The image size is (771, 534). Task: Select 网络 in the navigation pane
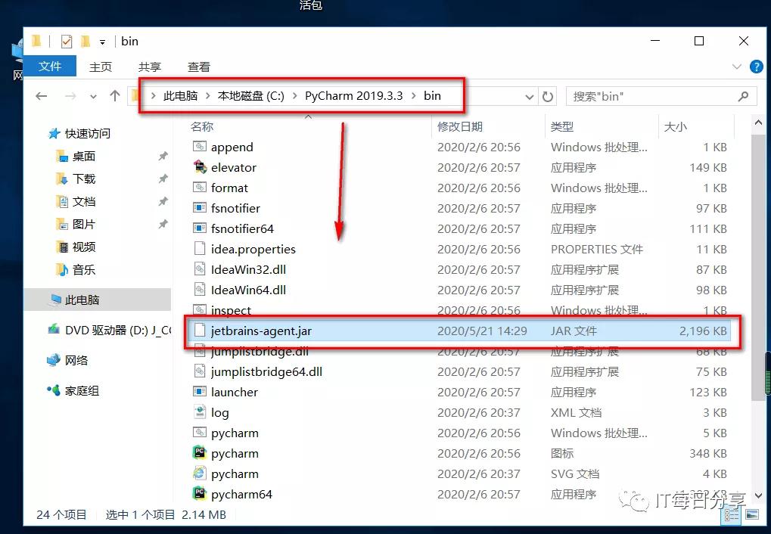[76, 361]
